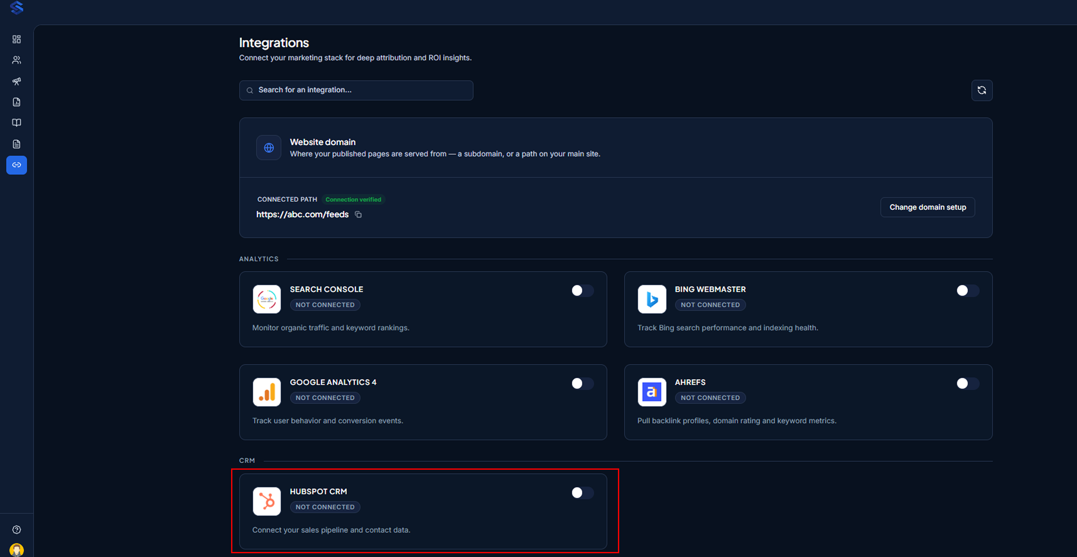Viewport: 1077px width, 557px height.
Task: Click the Change domain setup button
Action: (927, 207)
